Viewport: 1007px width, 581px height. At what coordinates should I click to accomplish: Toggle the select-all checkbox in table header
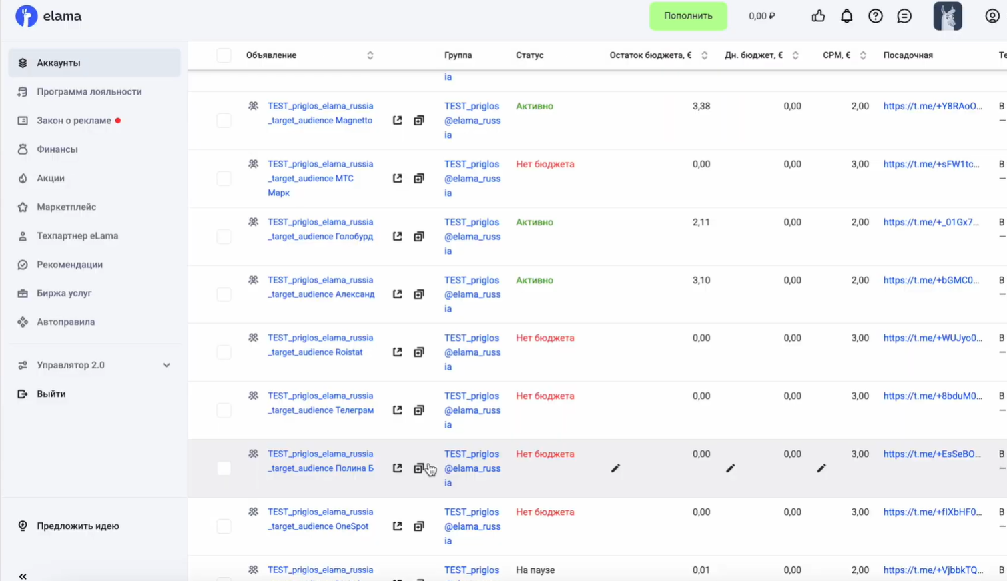[224, 55]
